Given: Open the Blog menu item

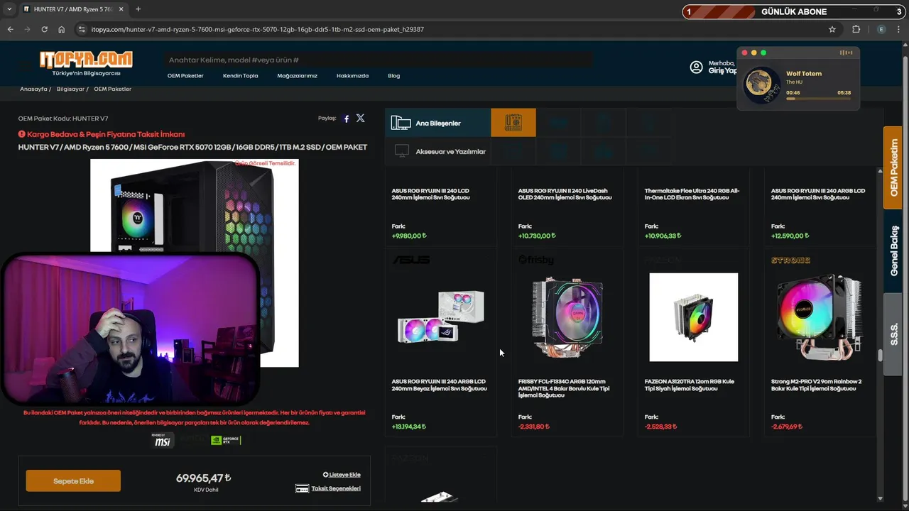Looking at the screenshot, I should point(394,76).
